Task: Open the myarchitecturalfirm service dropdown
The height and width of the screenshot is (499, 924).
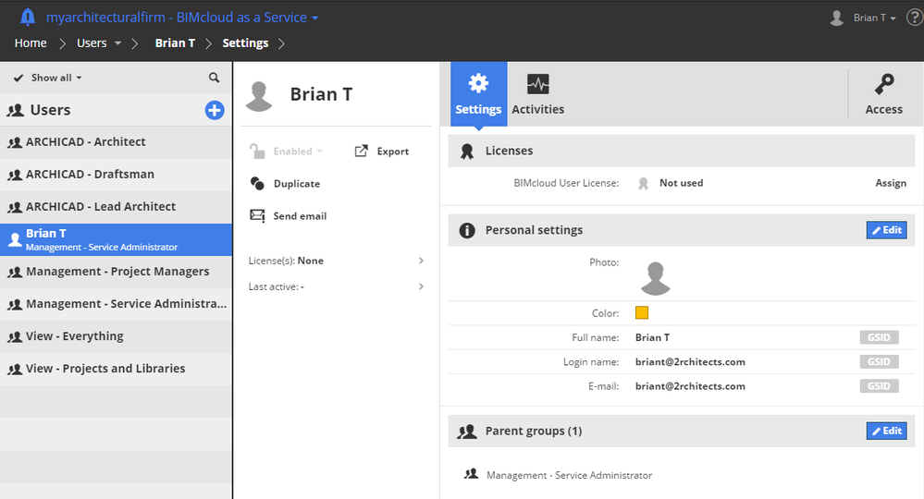Action: click(x=182, y=18)
